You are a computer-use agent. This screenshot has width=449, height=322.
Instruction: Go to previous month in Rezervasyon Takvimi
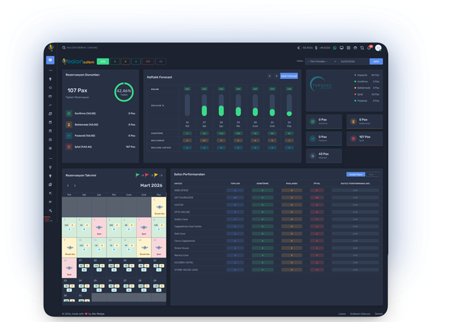click(67, 185)
